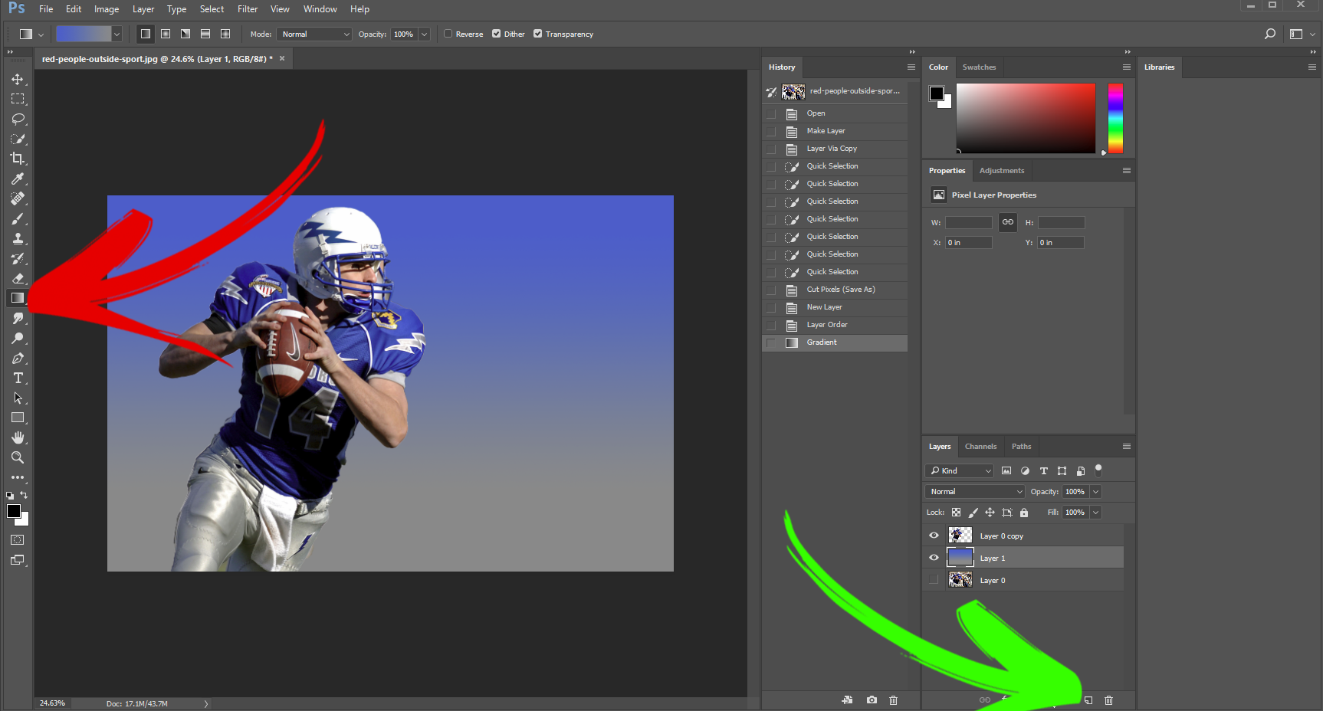The image size is (1323, 711).
Task: Hide the Layer 0 copy layer
Action: point(934,536)
